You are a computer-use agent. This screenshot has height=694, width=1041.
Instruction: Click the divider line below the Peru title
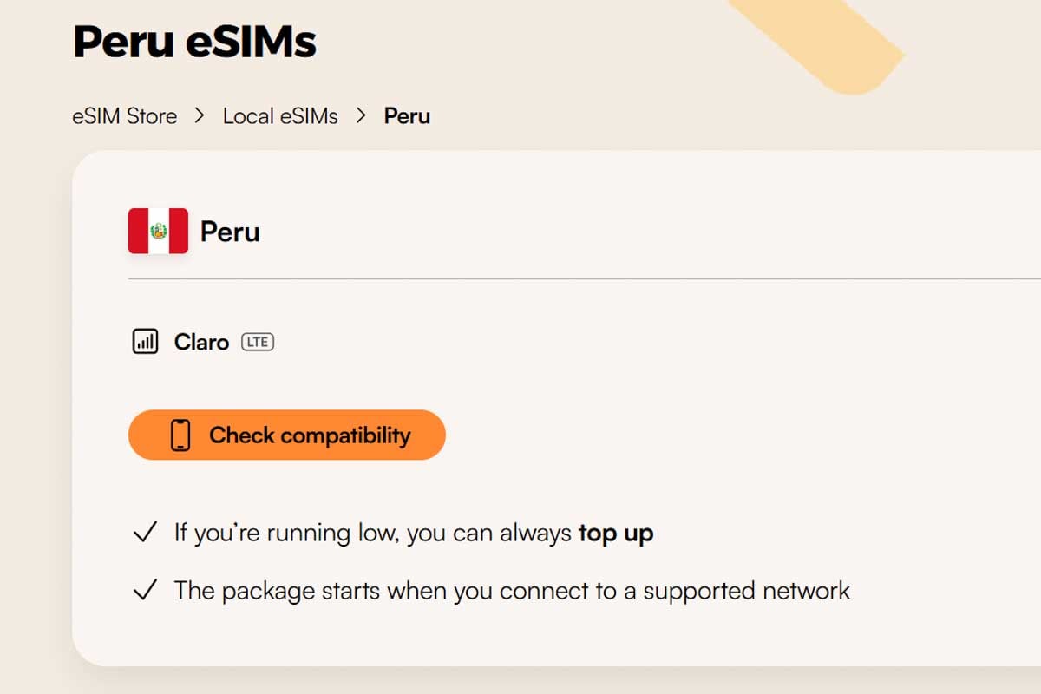click(581, 279)
